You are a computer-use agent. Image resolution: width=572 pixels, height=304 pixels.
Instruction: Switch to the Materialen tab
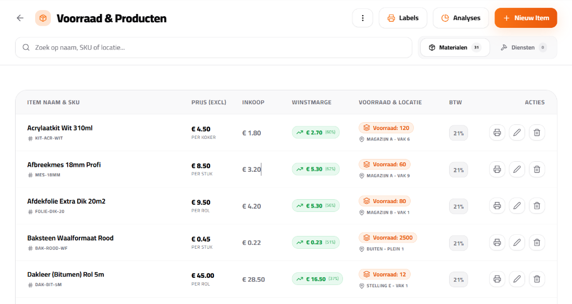(x=455, y=47)
